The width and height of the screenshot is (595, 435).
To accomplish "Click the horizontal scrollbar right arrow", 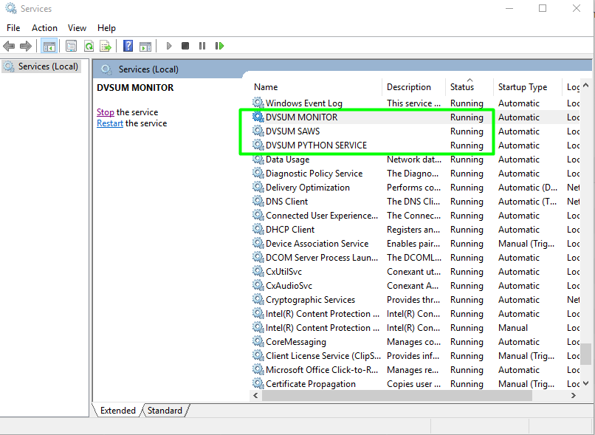I will [574, 395].
